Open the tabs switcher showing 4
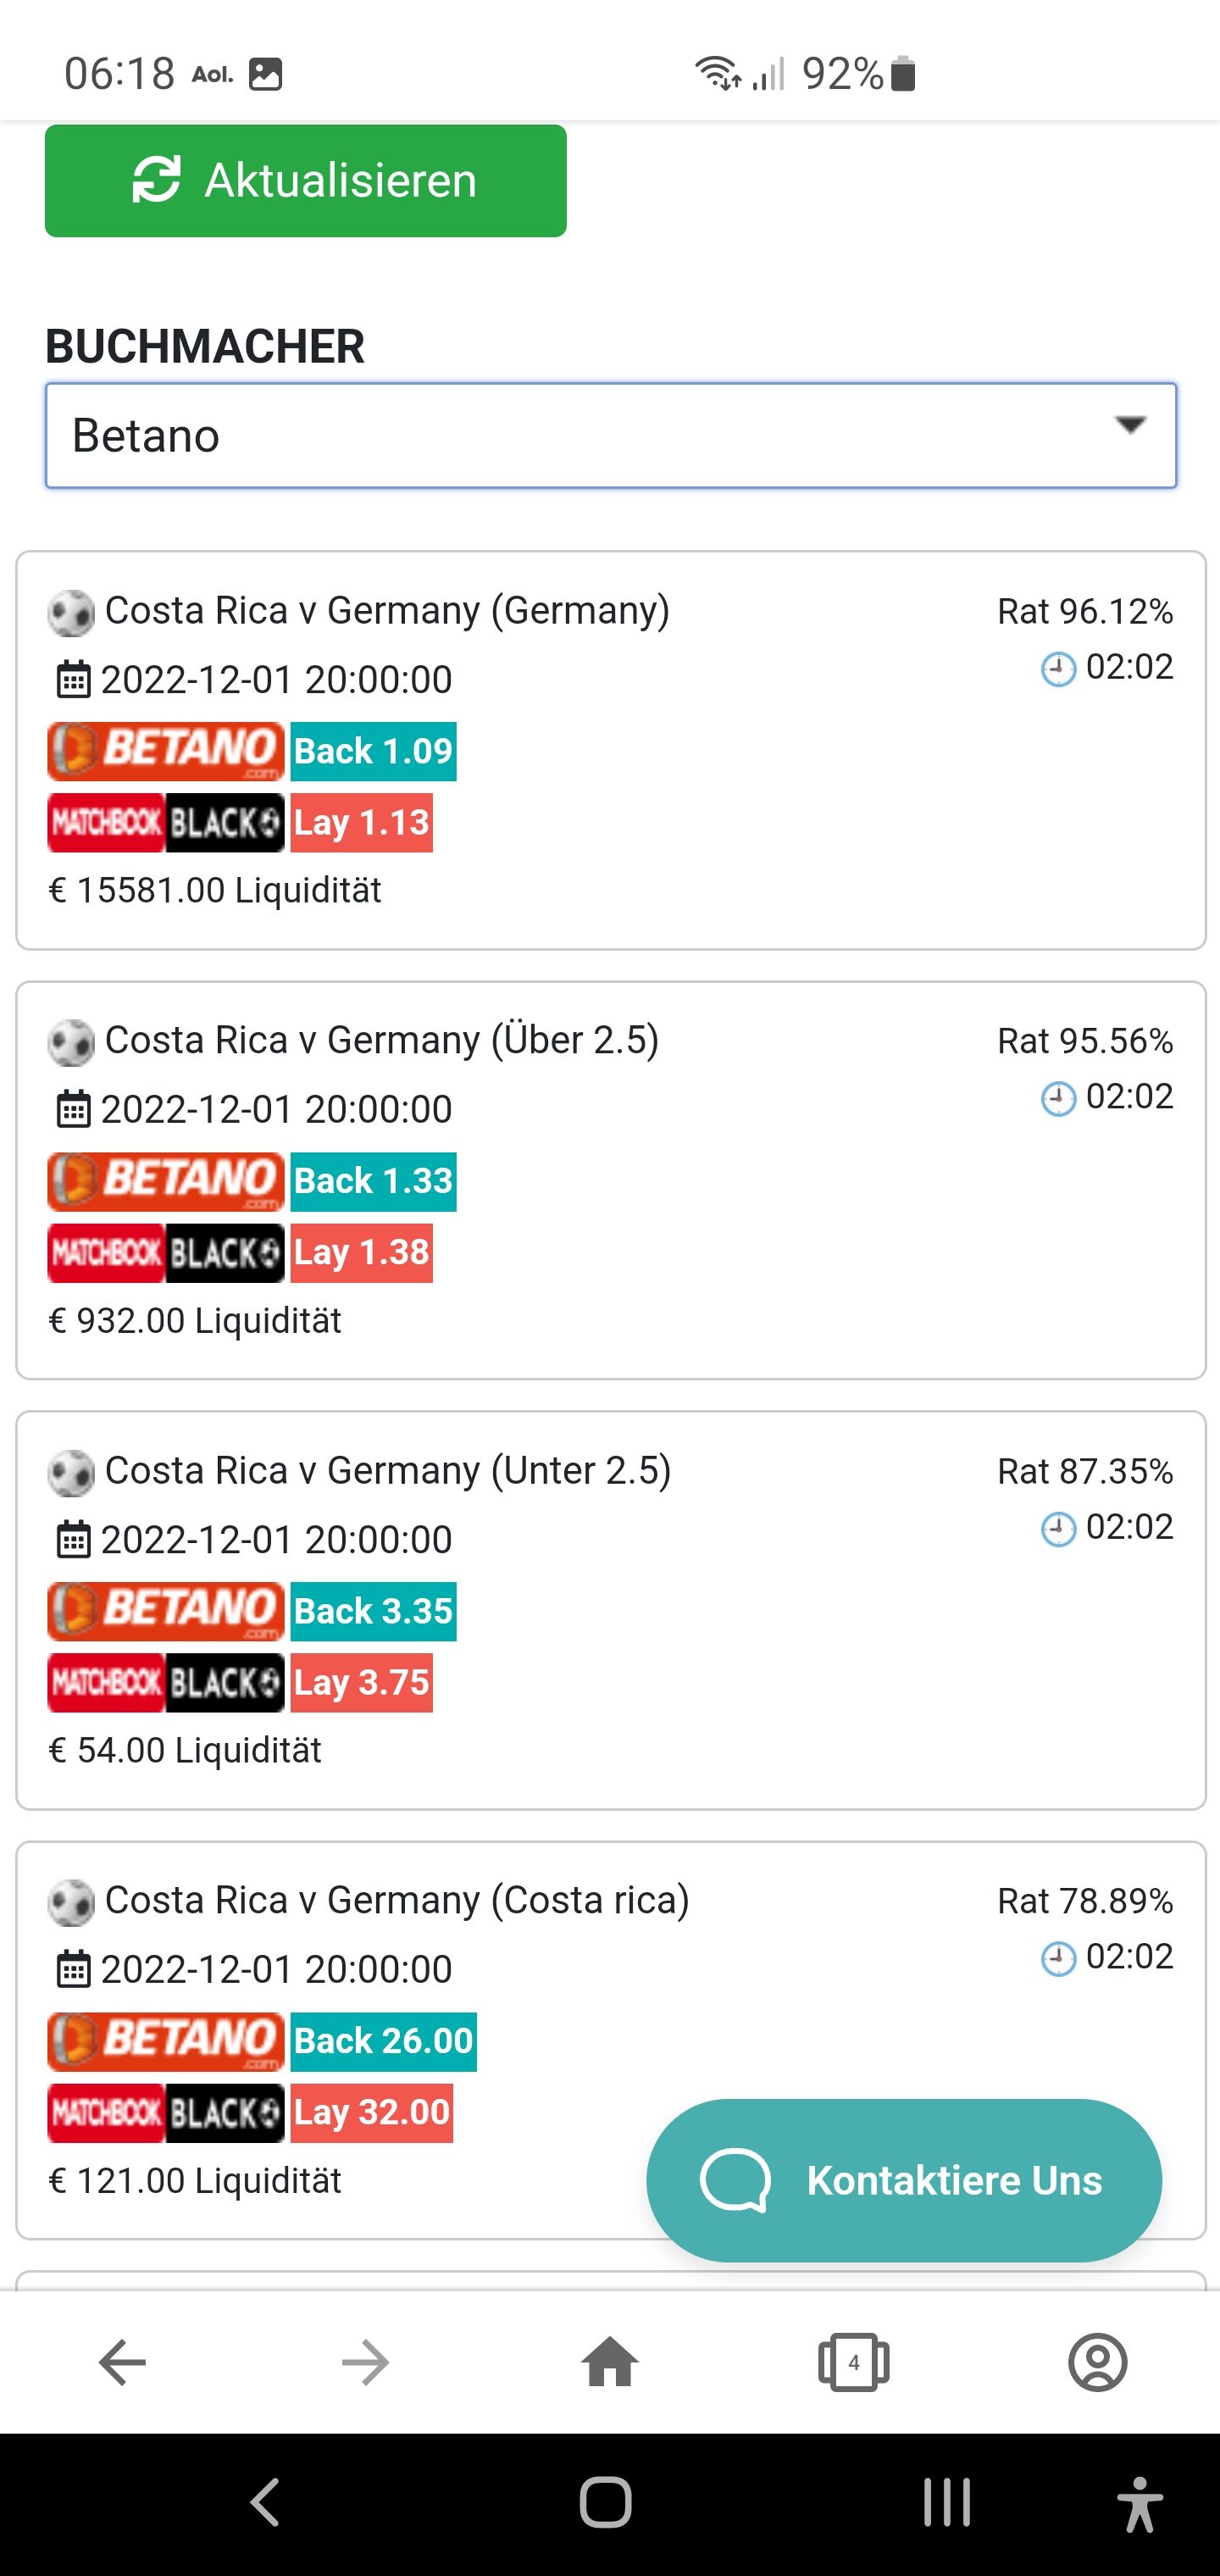Viewport: 1220px width, 2576px height. 853,2363
